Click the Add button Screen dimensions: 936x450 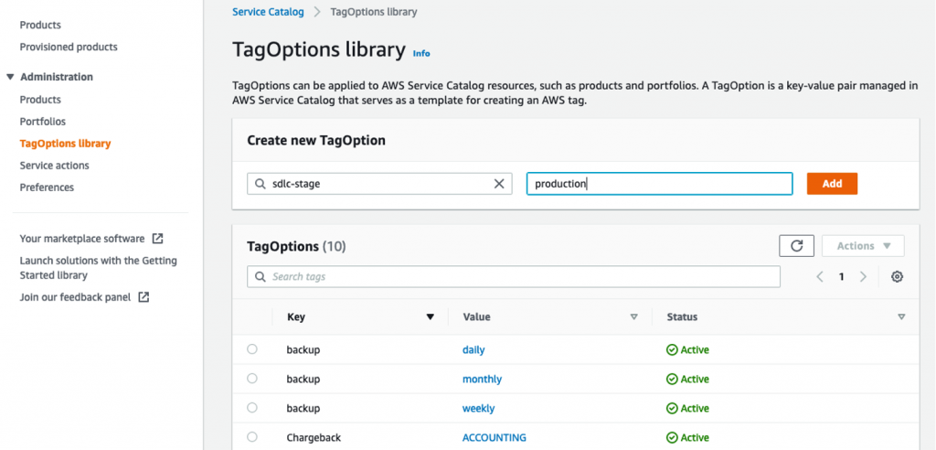pos(832,184)
